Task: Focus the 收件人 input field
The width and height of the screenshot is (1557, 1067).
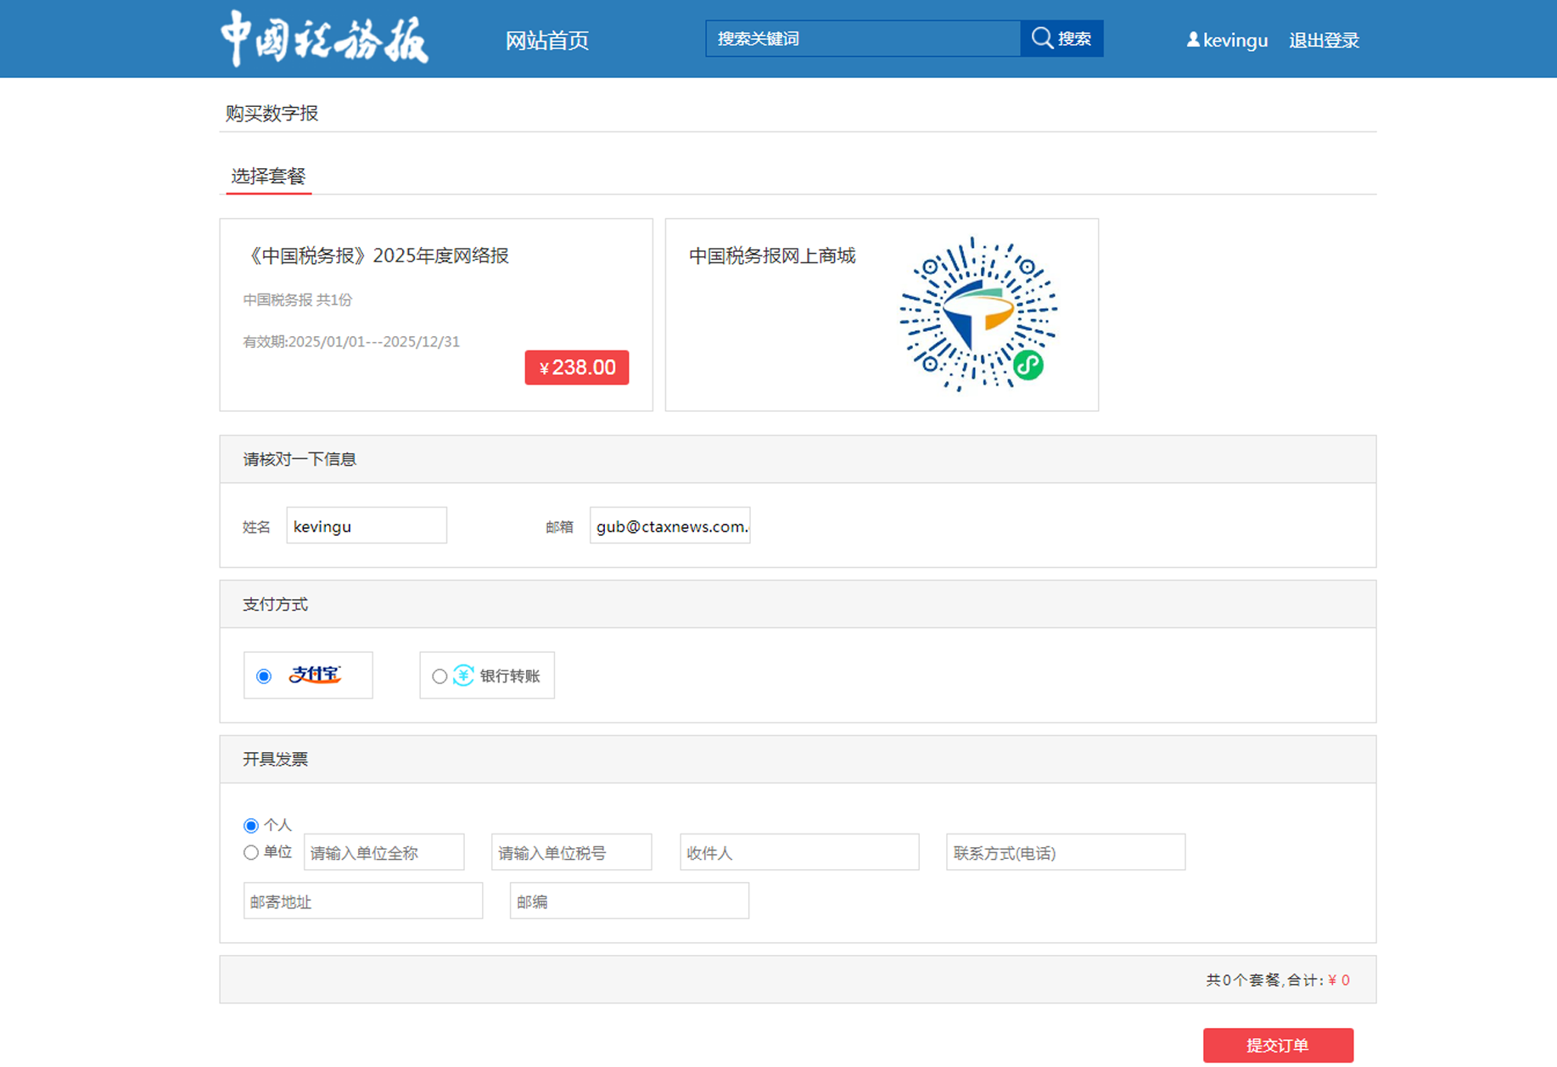Action: 799,852
